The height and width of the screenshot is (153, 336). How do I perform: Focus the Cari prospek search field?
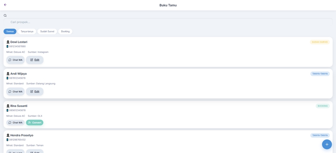(x=168, y=22)
